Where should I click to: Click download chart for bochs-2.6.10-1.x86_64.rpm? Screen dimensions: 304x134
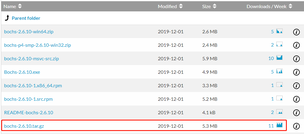coord(280,85)
